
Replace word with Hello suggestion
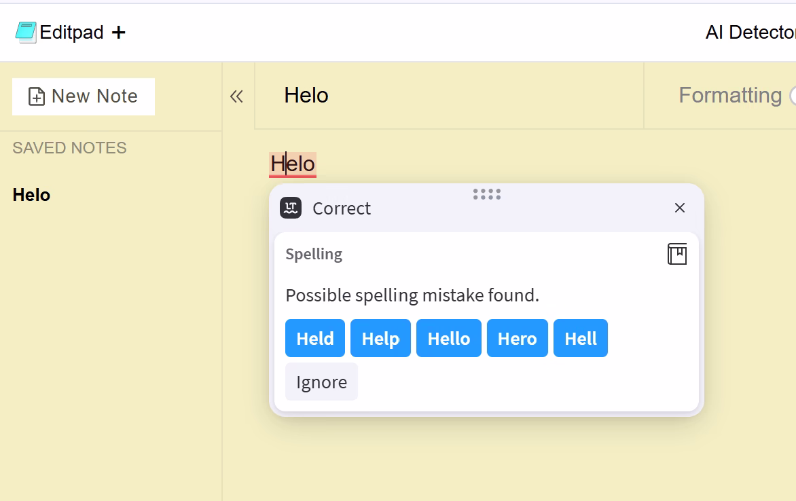449,338
